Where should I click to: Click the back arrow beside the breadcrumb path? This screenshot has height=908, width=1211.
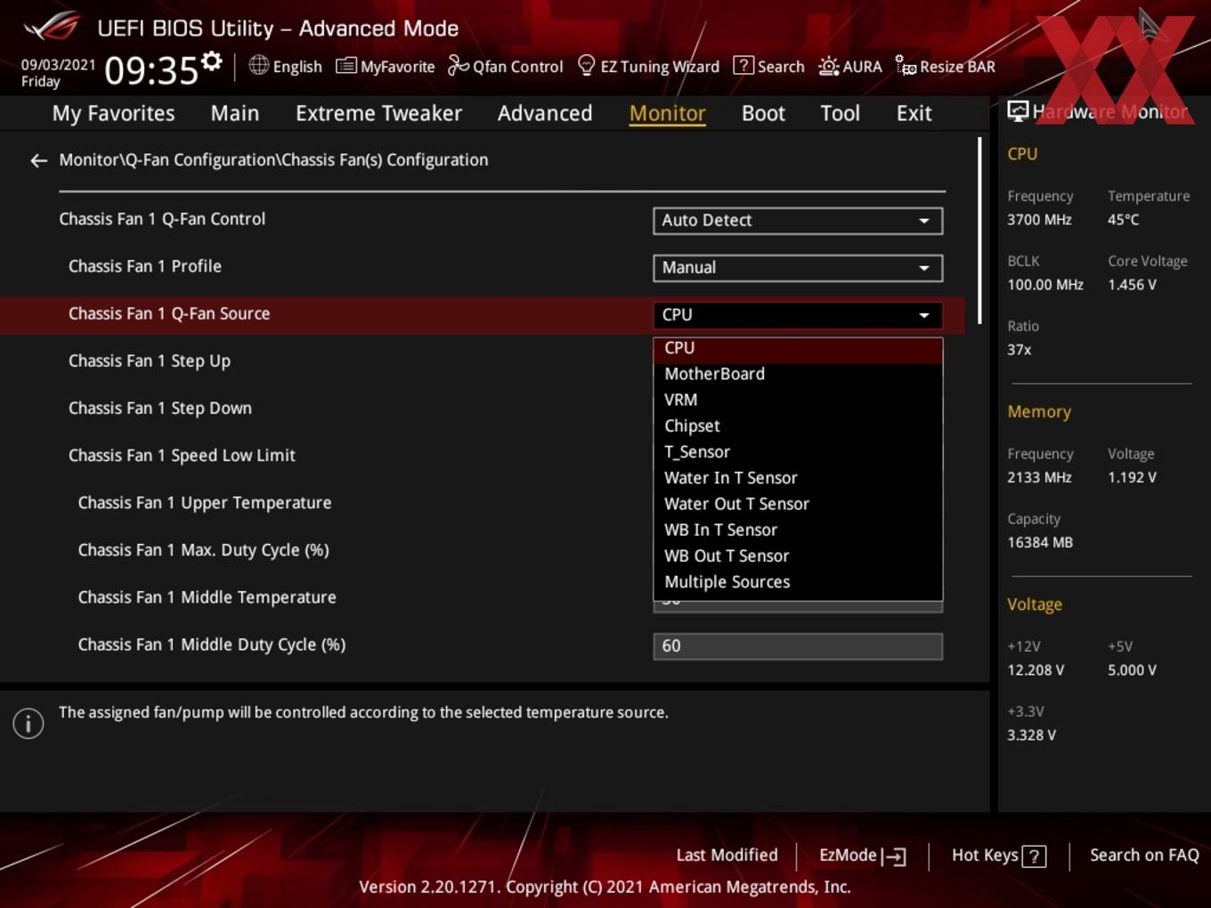(38, 160)
